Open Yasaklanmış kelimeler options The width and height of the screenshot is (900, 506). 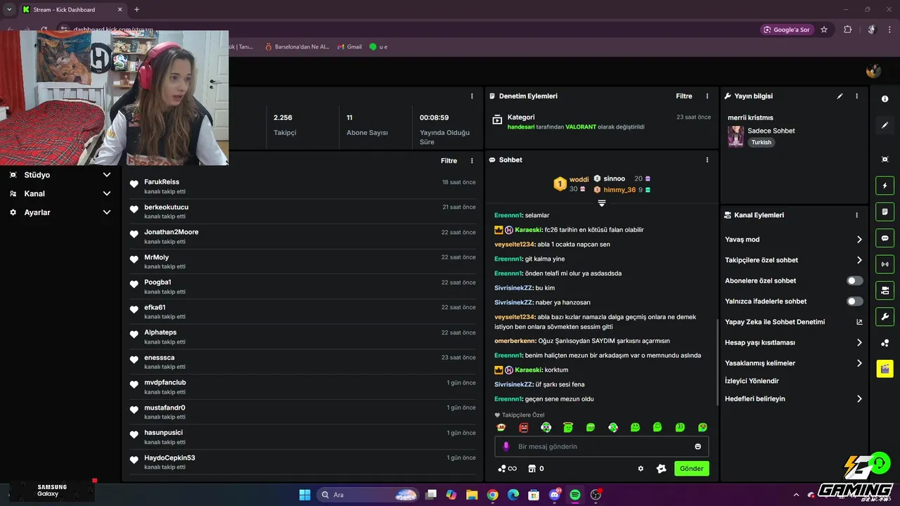click(x=794, y=363)
